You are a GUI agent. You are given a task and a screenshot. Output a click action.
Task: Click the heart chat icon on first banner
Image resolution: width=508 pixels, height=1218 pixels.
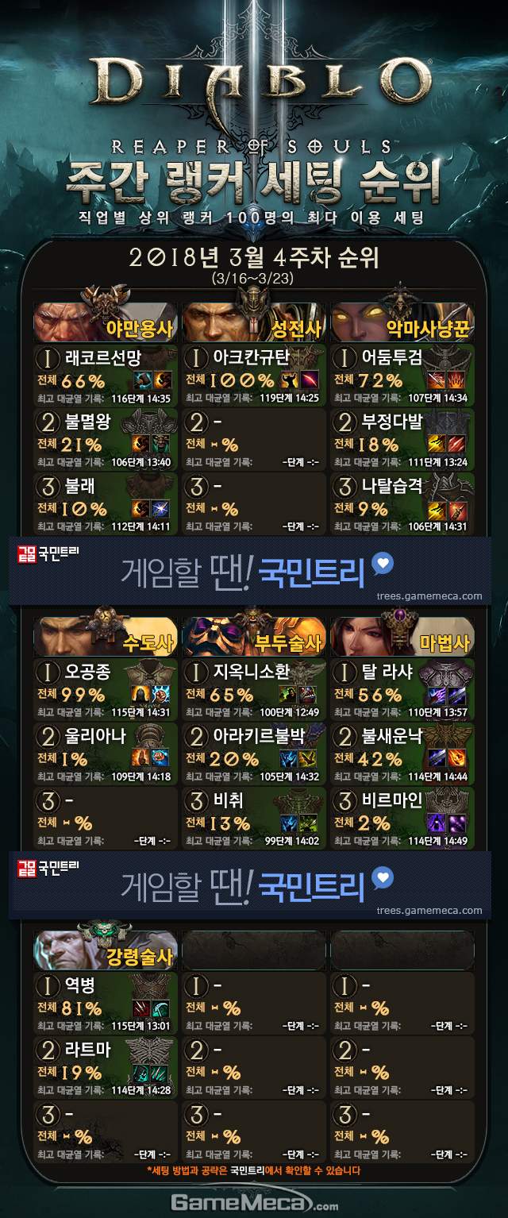(383, 565)
